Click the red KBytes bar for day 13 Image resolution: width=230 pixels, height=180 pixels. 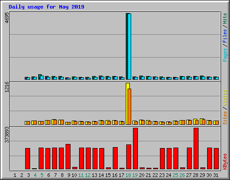(95, 158)
